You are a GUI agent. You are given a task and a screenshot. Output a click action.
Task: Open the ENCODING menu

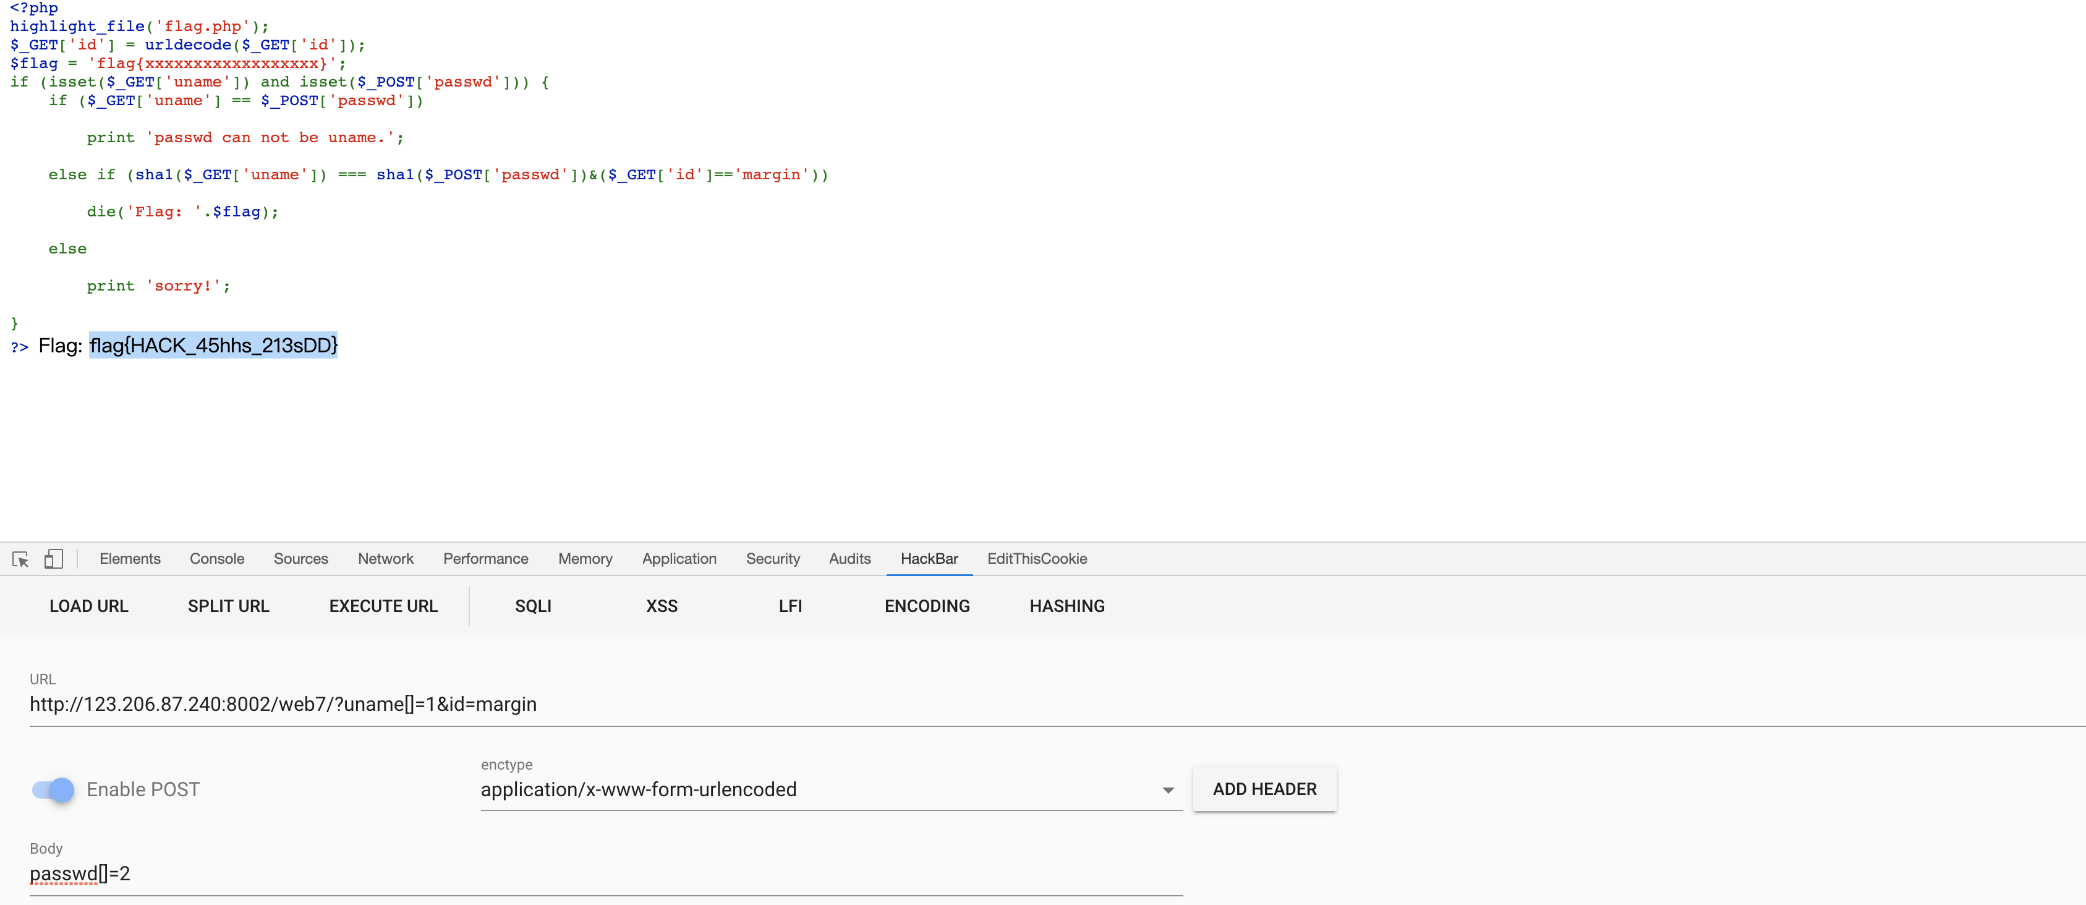coord(926,606)
